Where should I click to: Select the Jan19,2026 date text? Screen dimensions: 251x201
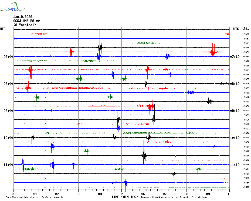[23, 17]
